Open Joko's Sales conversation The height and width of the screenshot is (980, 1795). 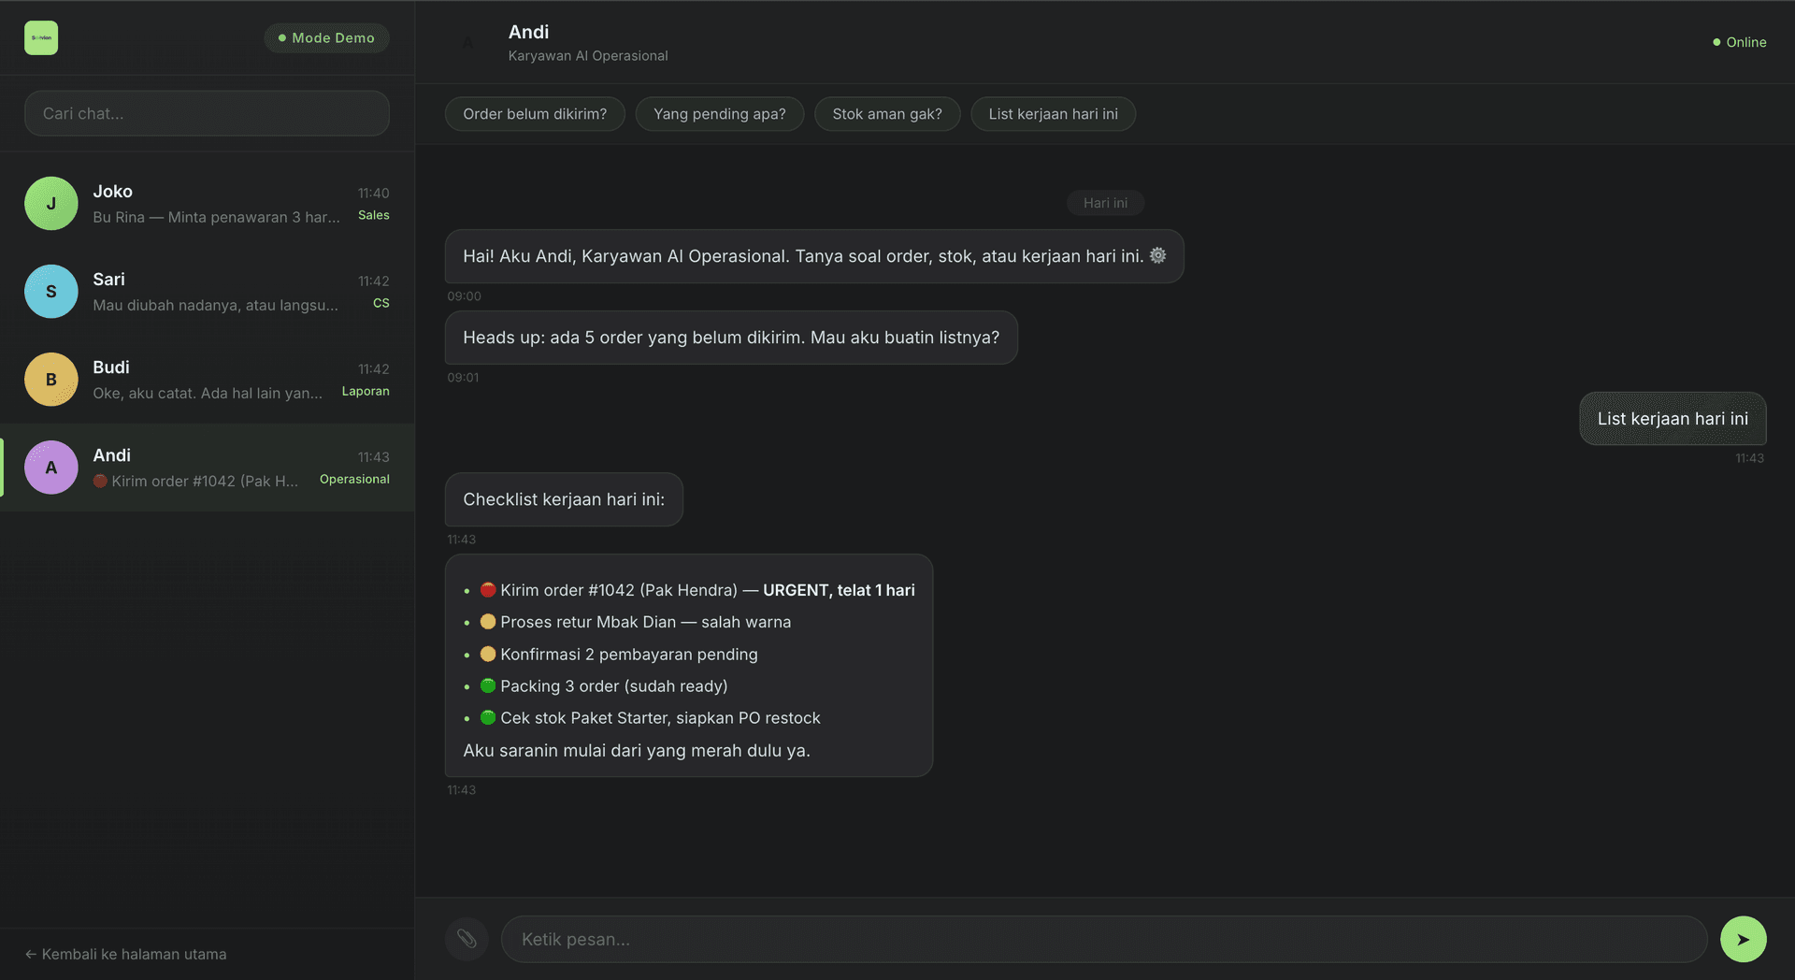(x=206, y=203)
